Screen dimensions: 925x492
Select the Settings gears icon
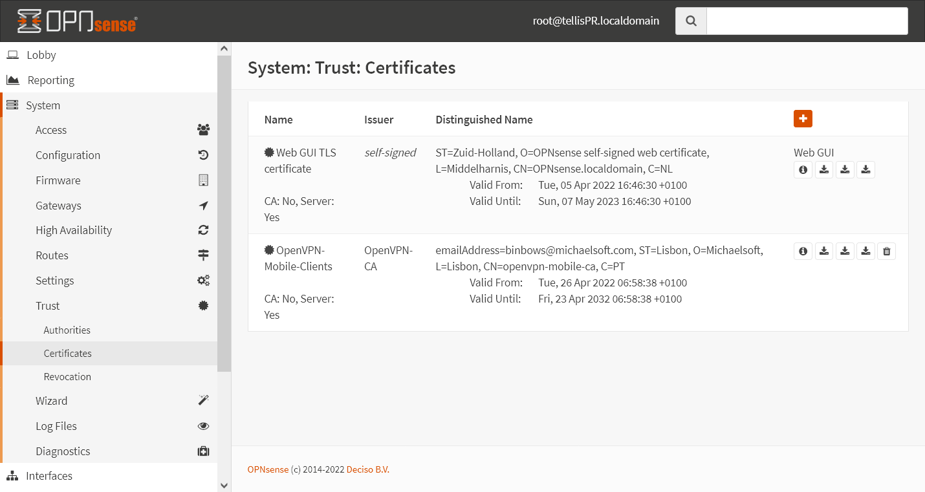[x=203, y=280]
